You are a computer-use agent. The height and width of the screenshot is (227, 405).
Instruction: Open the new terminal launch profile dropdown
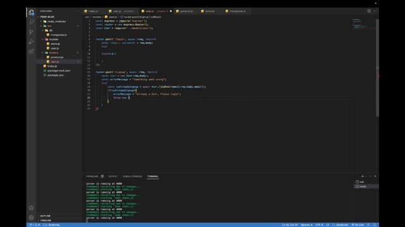(x=366, y=177)
